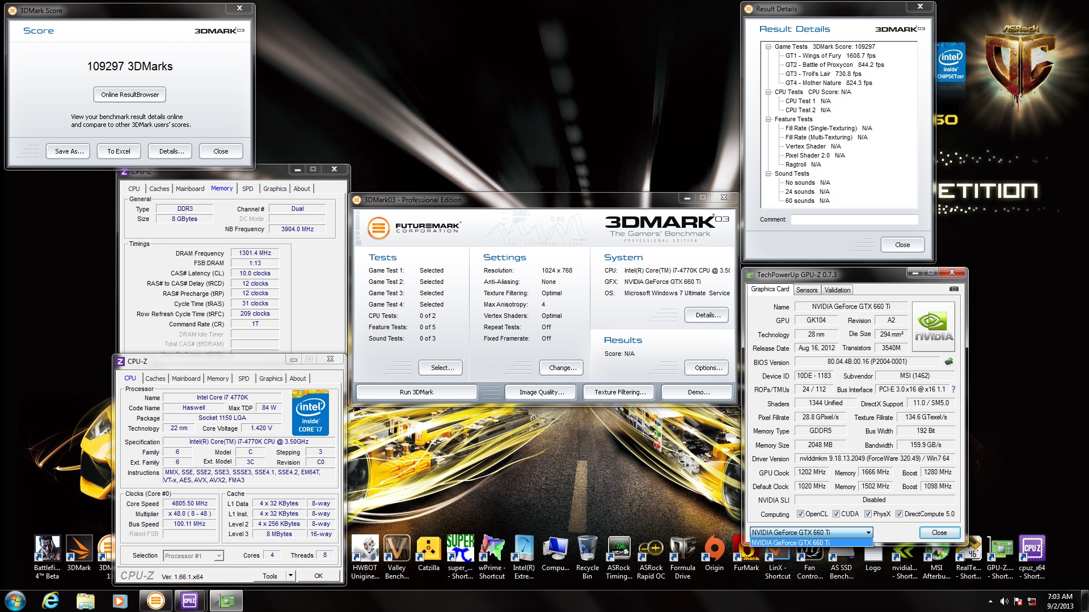Toggle the CUDA checkbox

coord(836,514)
